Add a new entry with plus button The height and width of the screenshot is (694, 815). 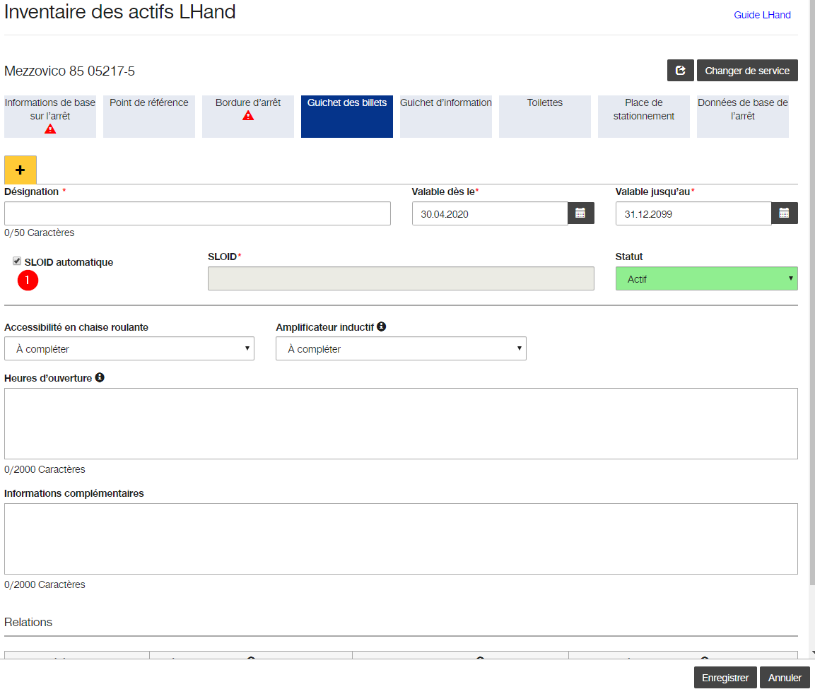[20, 170]
